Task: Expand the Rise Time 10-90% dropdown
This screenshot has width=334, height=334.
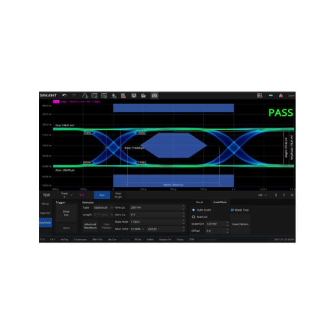Action: tap(134, 228)
